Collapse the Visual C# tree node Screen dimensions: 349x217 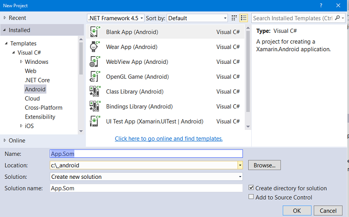pos(14,53)
